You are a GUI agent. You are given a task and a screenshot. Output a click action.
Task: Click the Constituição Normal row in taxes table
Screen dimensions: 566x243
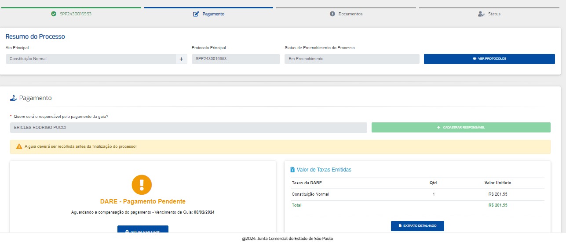[417, 194]
